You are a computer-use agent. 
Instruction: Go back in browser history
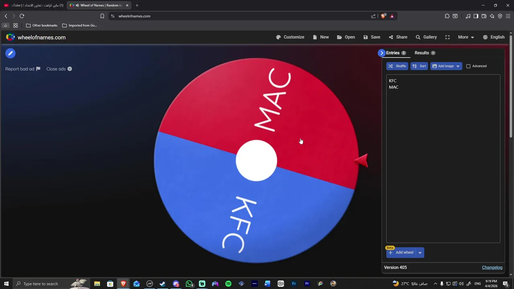click(6, 16)
